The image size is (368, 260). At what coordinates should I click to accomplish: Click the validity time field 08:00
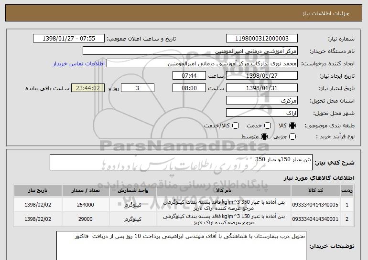[x=189, y=88]
